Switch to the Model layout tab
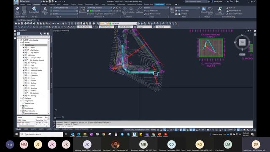Screen dimensions: 270x152 (19, 129)
